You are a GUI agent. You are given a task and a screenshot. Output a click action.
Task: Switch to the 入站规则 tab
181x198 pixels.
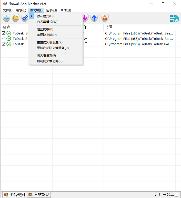pos(39,194)
